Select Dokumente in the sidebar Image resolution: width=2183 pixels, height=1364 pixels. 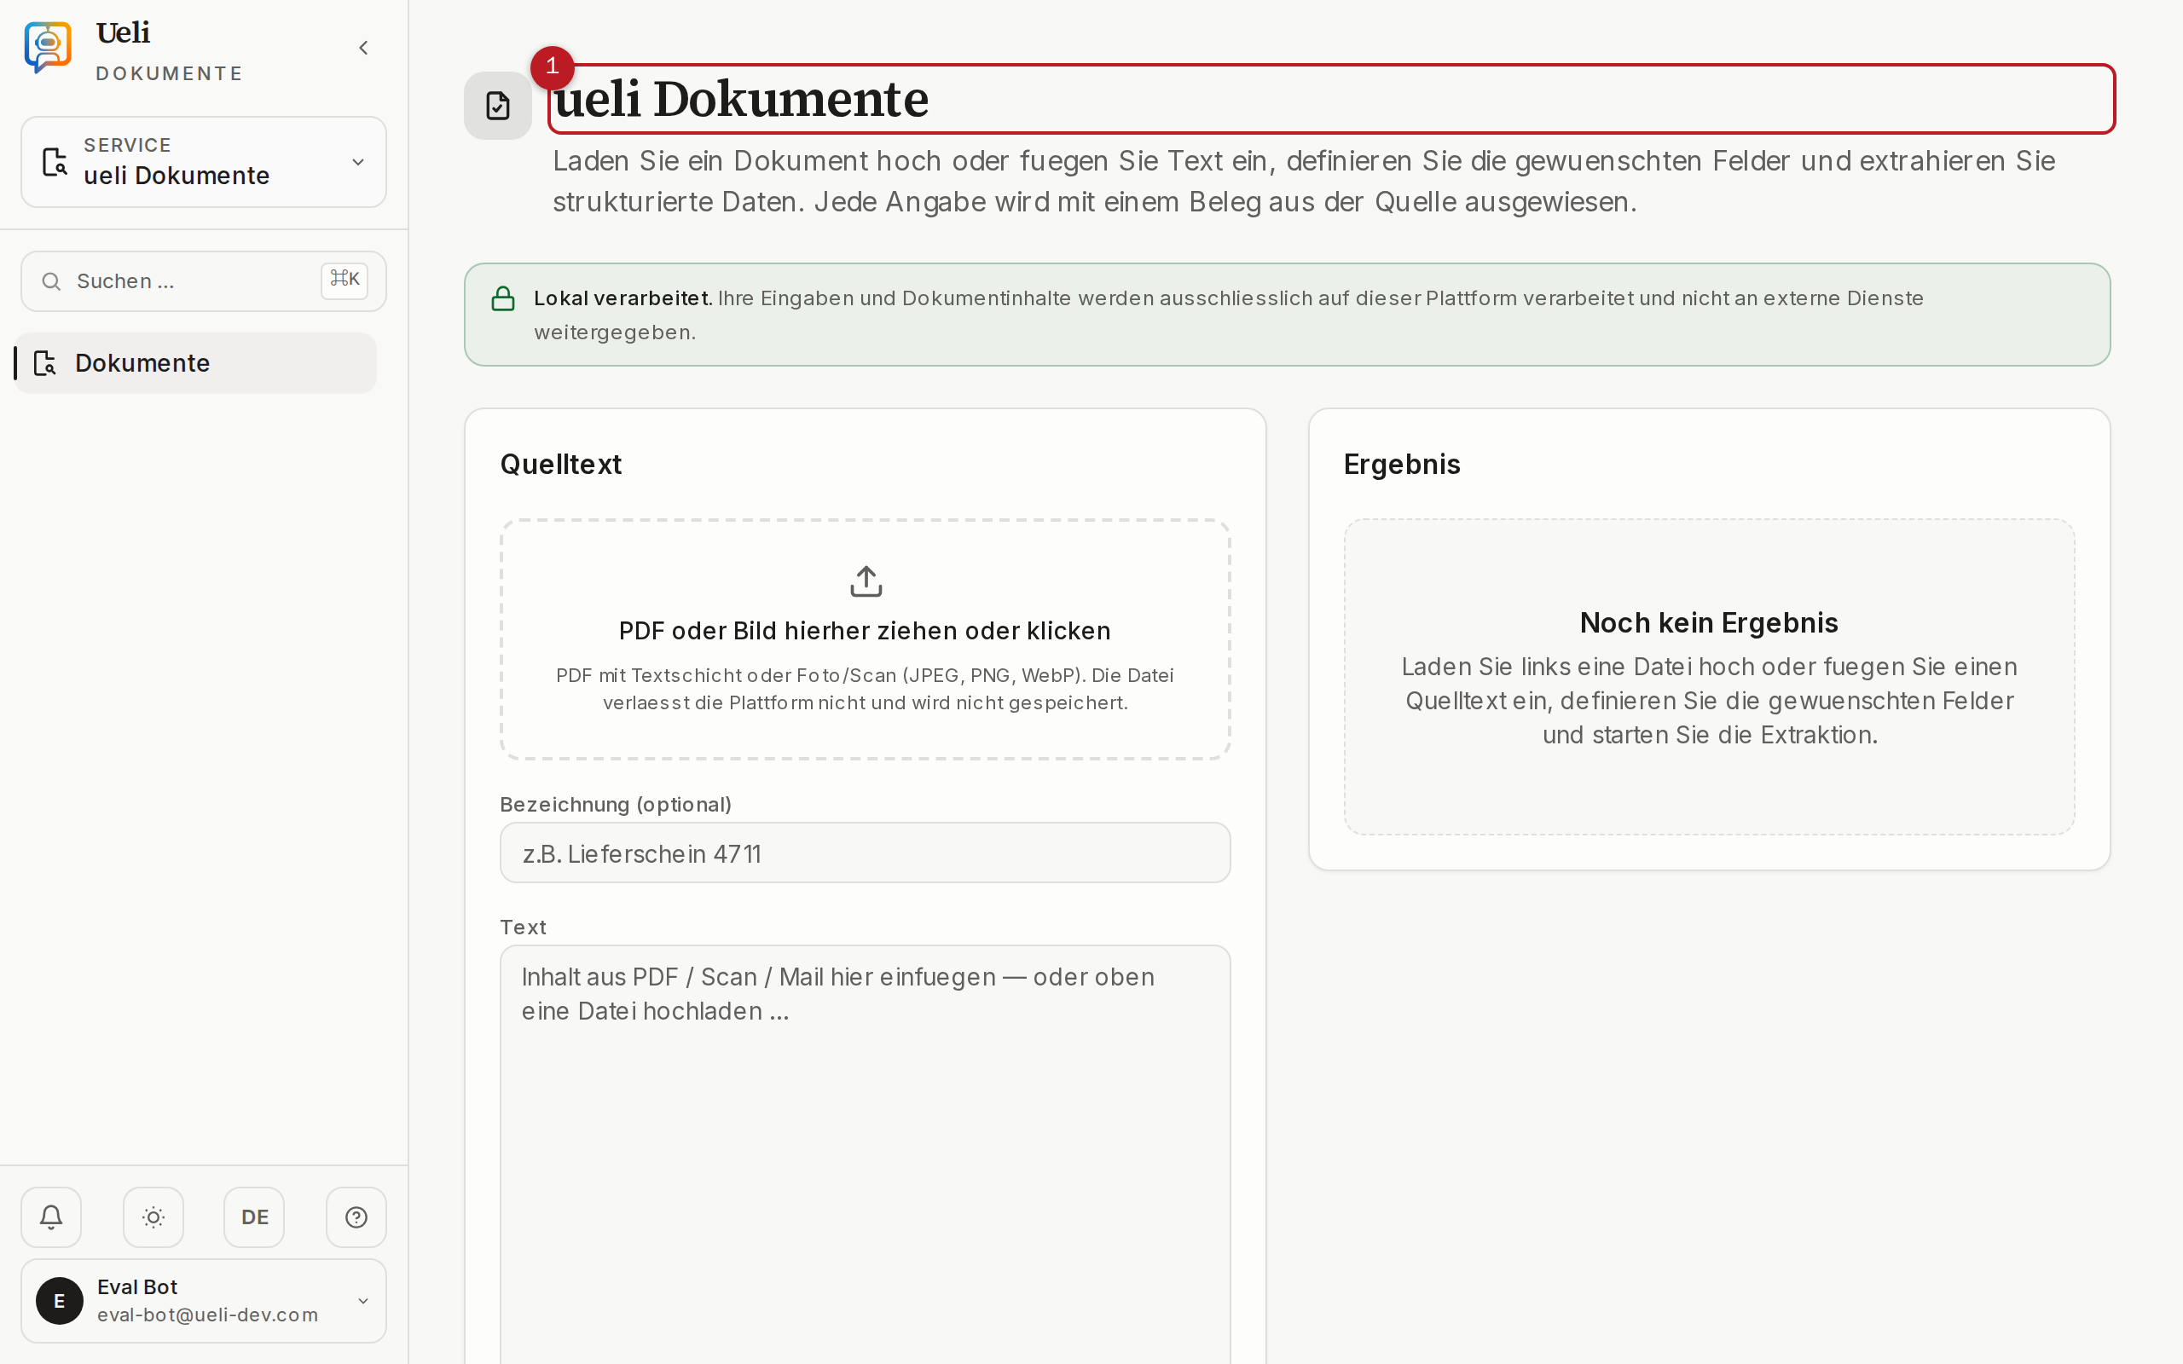196,362
